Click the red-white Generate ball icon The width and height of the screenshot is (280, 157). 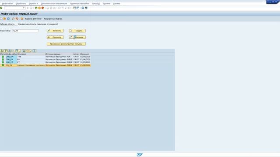coord(17,19)
